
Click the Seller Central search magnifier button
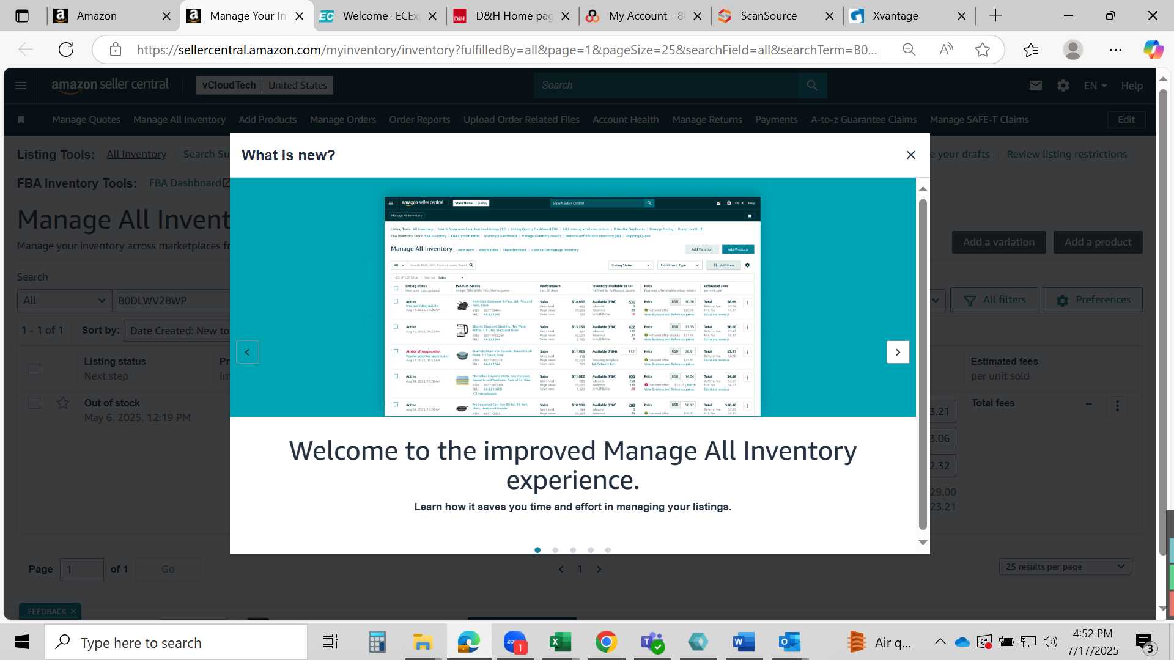click(x=812, y=86)
